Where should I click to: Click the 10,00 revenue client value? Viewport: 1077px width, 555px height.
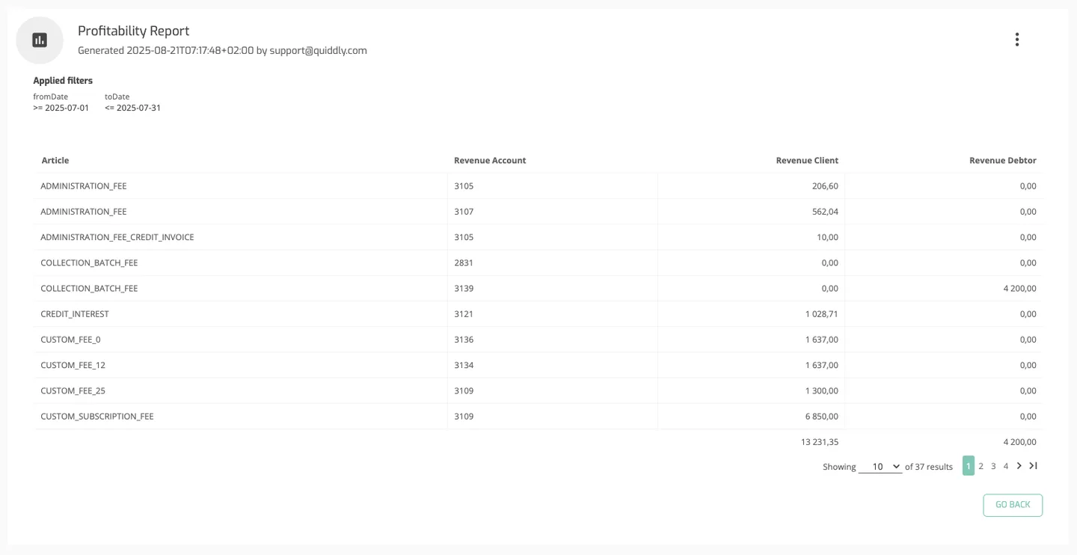point(827,237)
